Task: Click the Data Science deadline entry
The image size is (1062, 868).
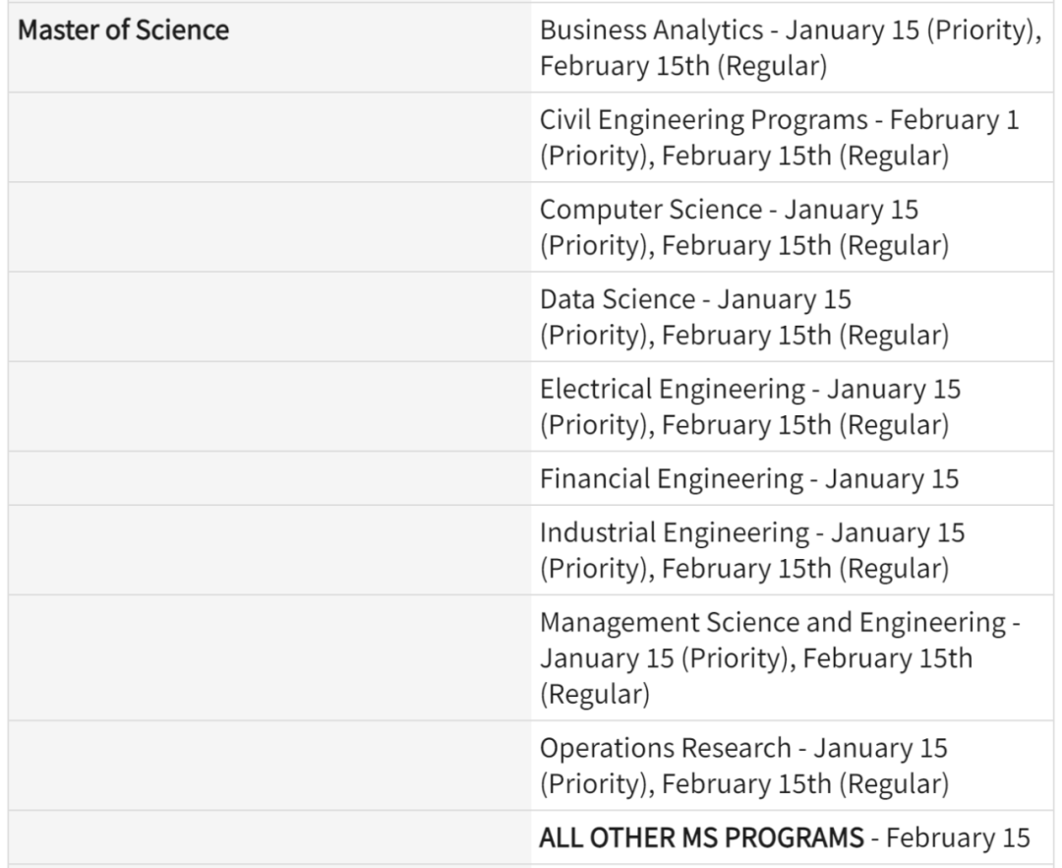Action: [743, 317]
